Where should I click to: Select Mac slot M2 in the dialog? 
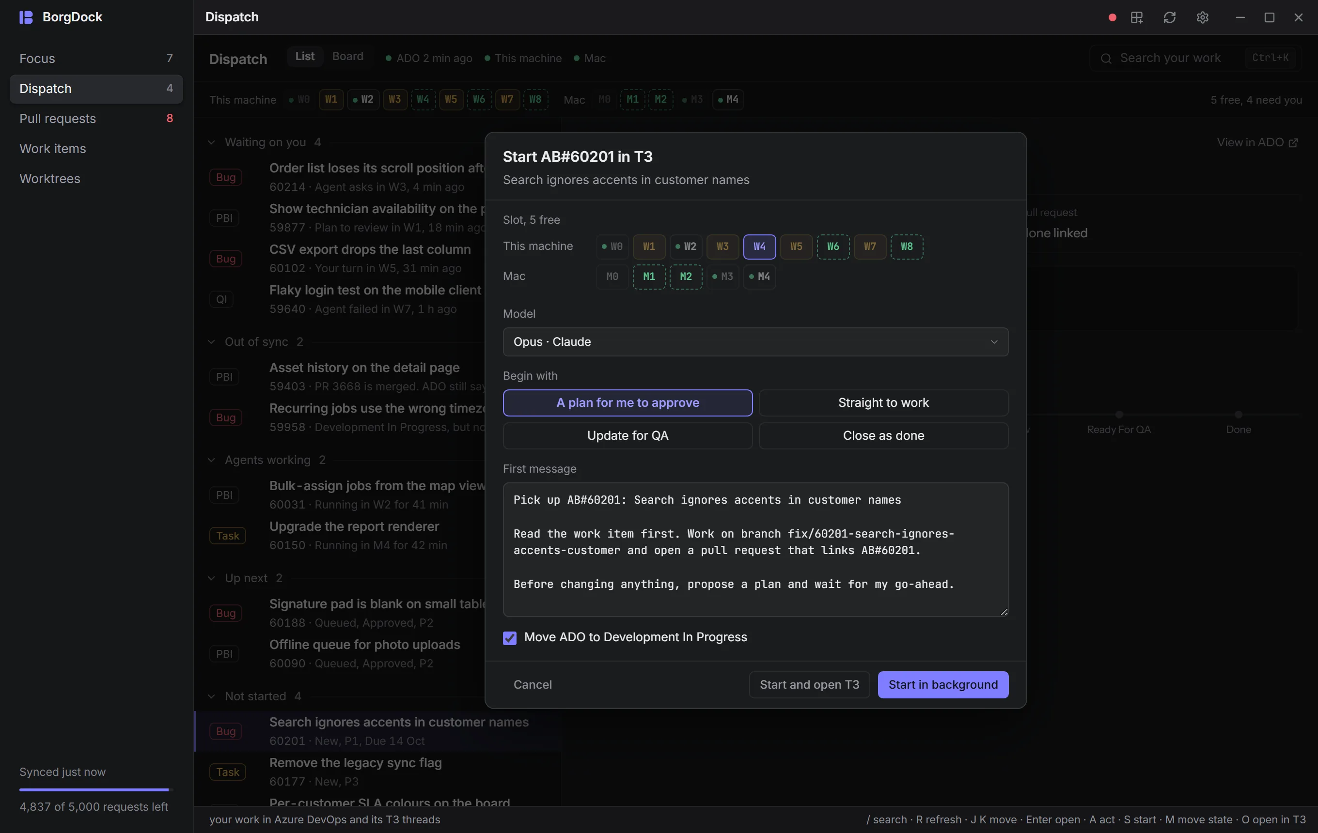click(685, 277)
